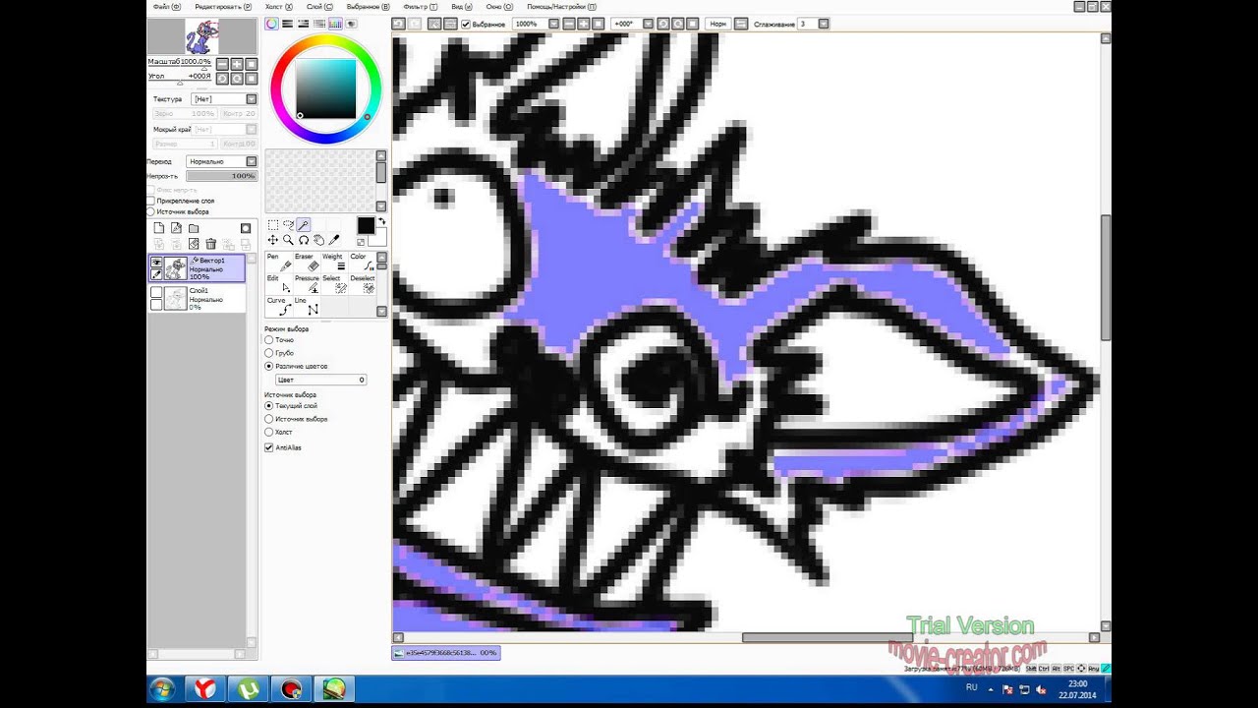Open the Текстура dropdown
Screen dimensions: 1258x708
tap(252, 99)
